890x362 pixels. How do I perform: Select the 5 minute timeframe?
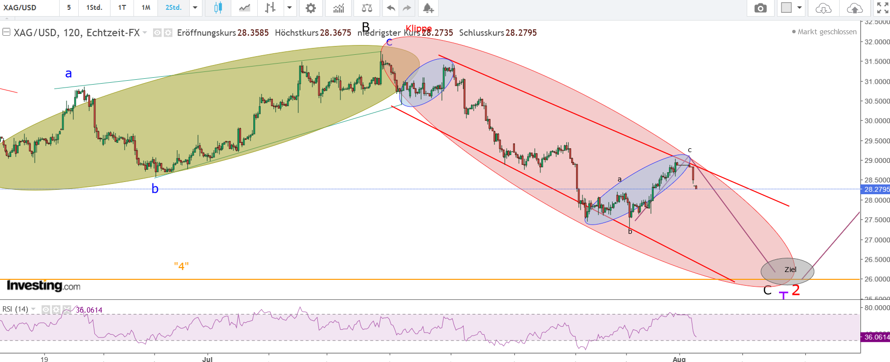(x=69, y=8)
